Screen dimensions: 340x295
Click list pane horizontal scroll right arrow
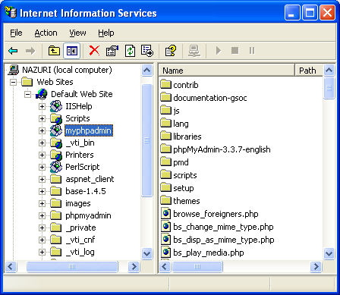316,266
